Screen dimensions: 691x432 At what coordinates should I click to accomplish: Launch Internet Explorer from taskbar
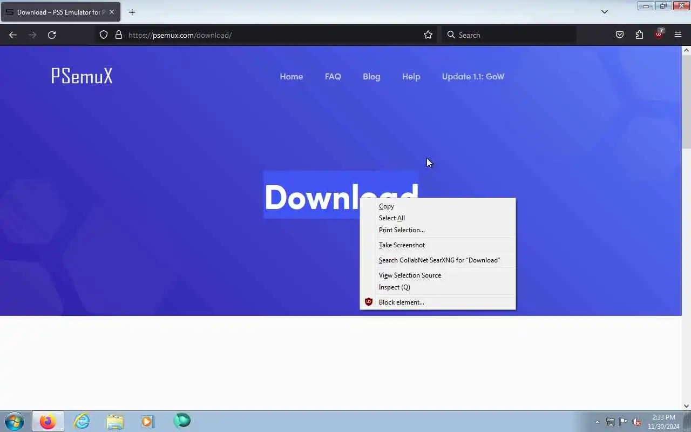[82, 421]
